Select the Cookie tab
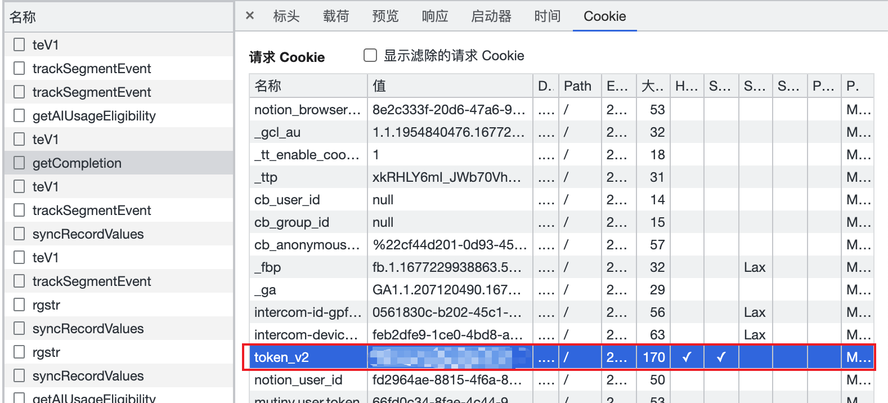The width and height of the screenshot is (888, 403). pos(605,16)
